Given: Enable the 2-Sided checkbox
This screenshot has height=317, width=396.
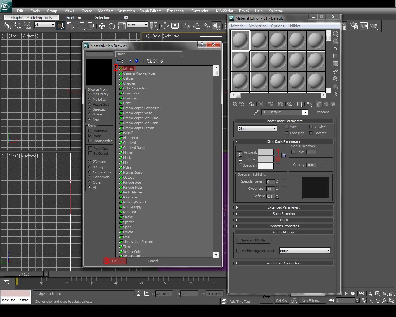Looking at the screenshot, I should coord(311,127).
